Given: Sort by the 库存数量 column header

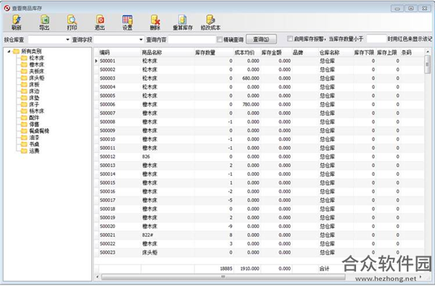Looking at the screenshot, I should point(214,52).
